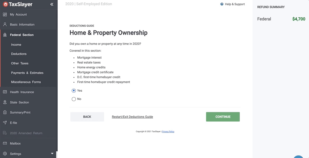309x158 pixels.
Task: Click the Mailbox envelope icon
Action: [5, 143]
